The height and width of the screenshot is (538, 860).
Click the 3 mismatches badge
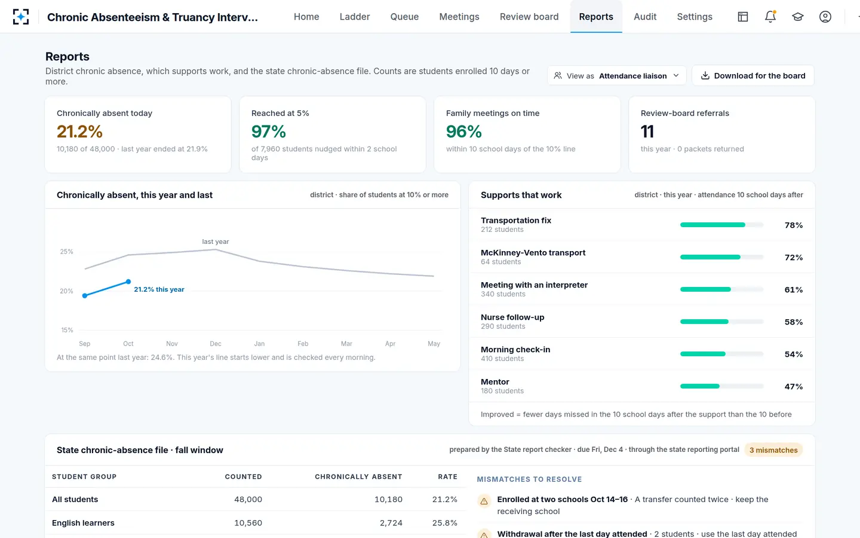(773, 450)
